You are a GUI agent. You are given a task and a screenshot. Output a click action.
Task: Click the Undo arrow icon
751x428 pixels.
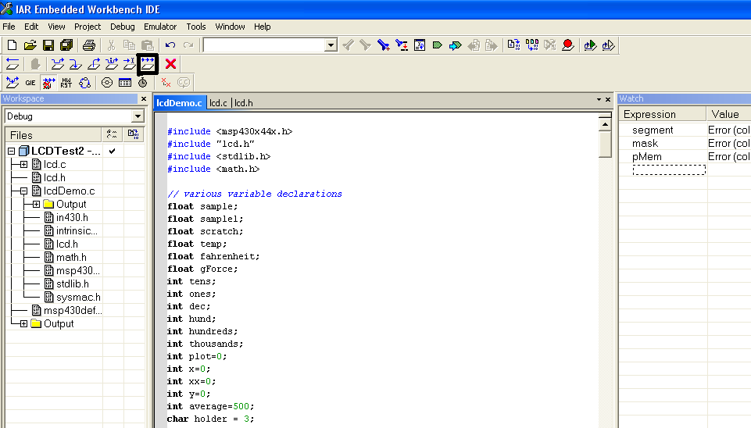(x=170, y=45)
